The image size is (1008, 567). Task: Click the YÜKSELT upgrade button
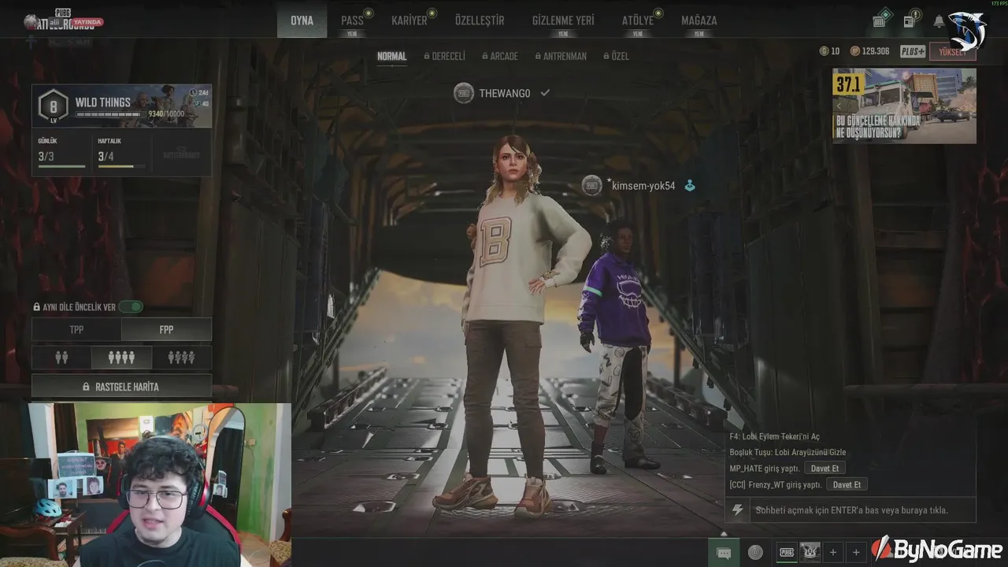952,52
